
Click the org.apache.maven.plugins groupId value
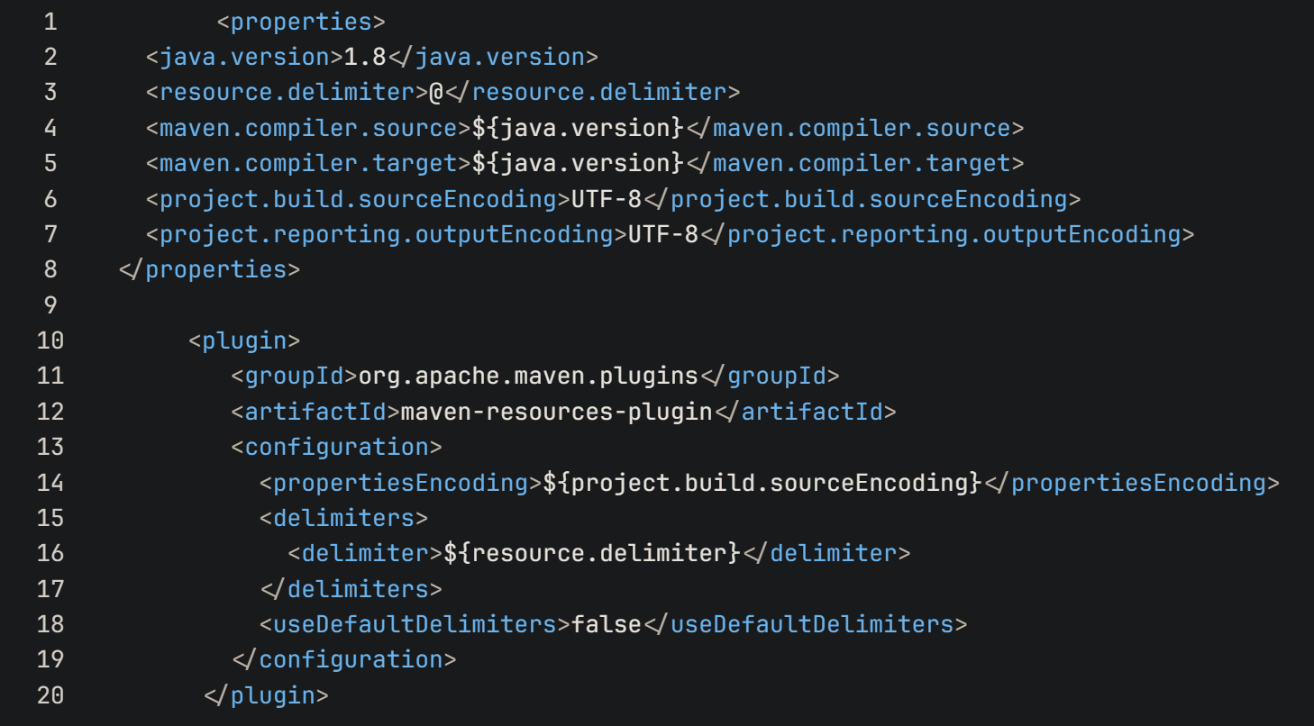coord(529,376)
